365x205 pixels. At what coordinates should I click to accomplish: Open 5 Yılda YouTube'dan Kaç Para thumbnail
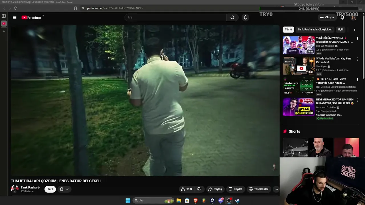tap(299, 66)
